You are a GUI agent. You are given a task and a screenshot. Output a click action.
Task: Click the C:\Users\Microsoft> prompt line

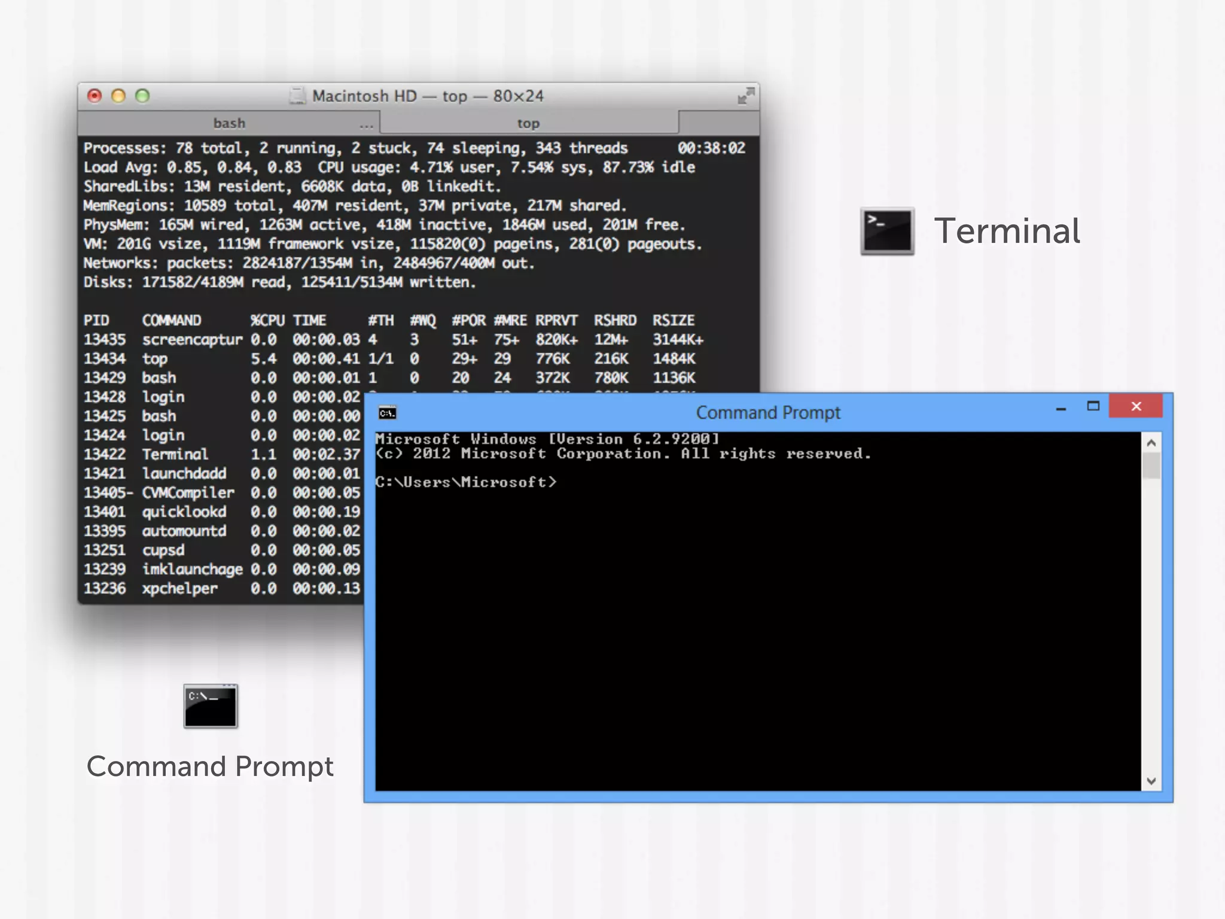466,482
